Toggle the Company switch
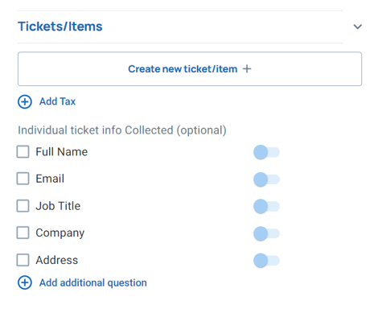The height and width of the screenshot is (309, 378). tap(266, 233)
